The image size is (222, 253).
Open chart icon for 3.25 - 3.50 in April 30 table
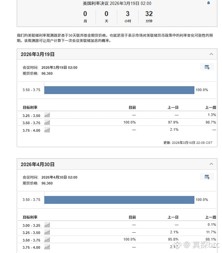pos(47,232)
